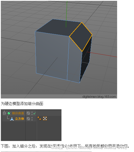Select the Phong tag on 立方体
Viewport: 134px width, 152px height.
click(39, 118)
